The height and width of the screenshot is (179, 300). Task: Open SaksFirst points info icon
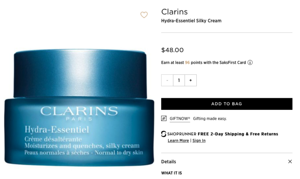click(250, 62)
